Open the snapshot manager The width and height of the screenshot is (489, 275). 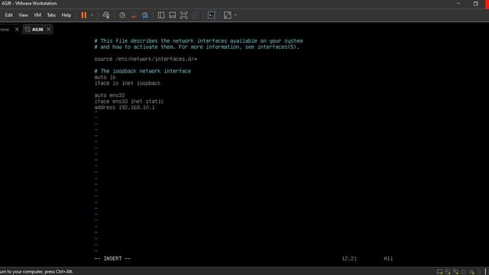[x=145, y=15]
